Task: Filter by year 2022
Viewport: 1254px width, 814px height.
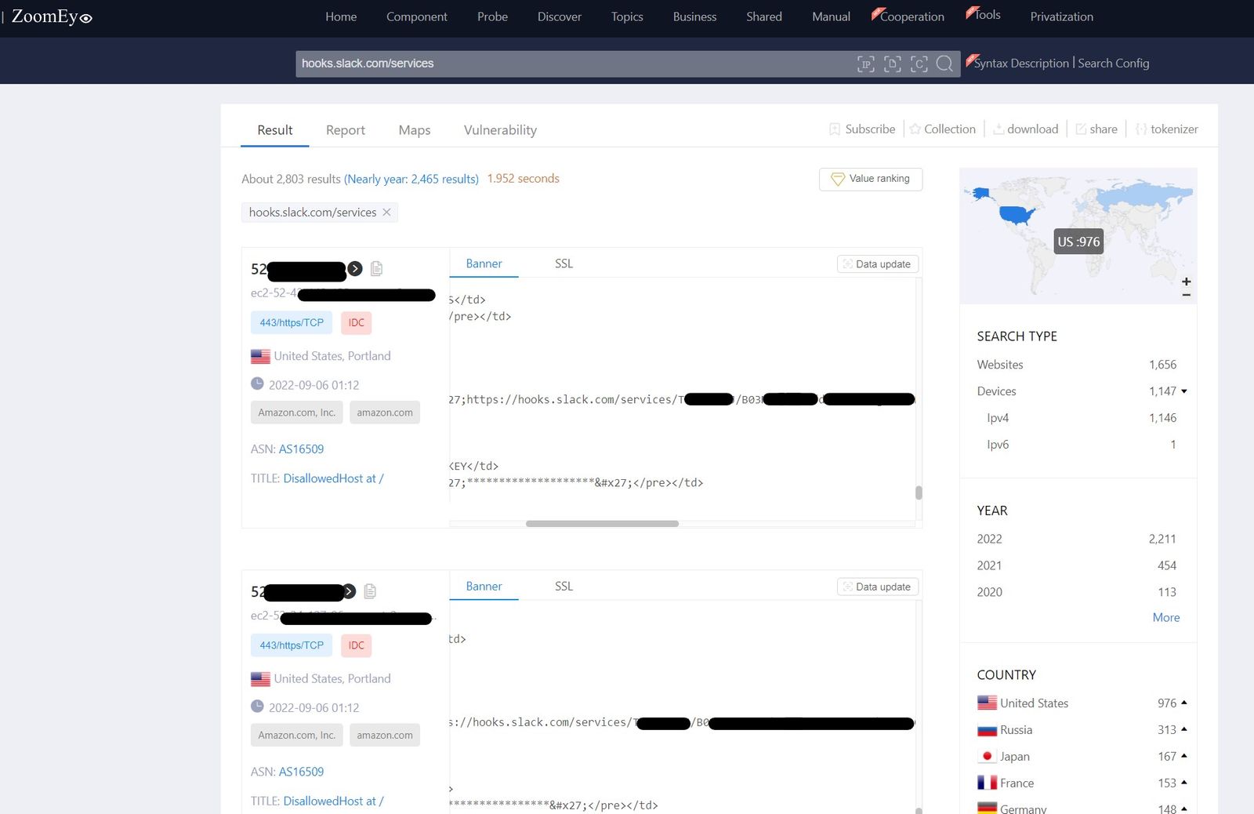Action: coord(1076,539)
